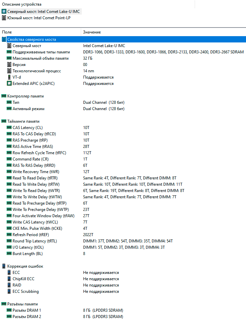
Task: Click the 112T value for tRFC
Action: (87, 153)
